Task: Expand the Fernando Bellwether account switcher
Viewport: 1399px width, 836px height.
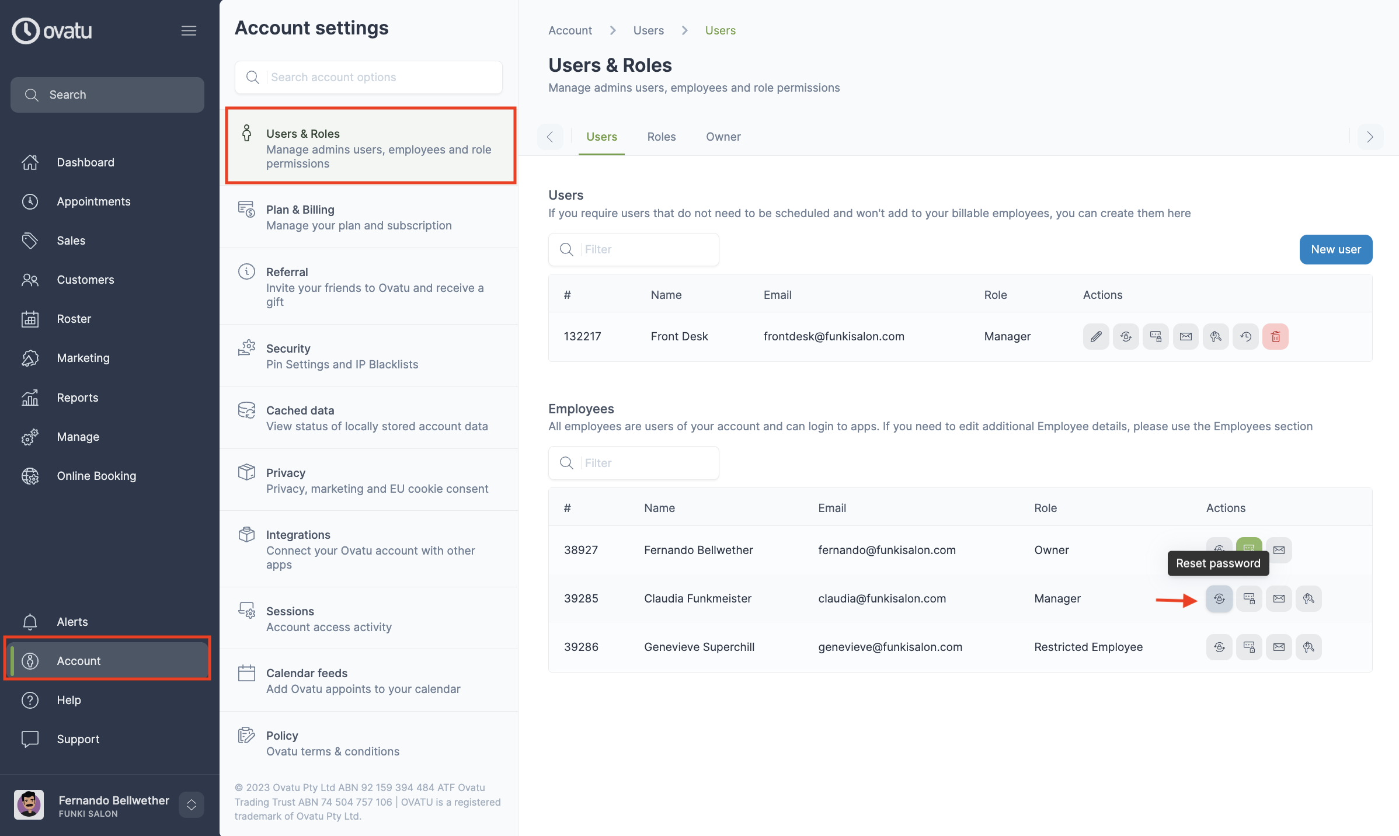Action: pos(192,805)
